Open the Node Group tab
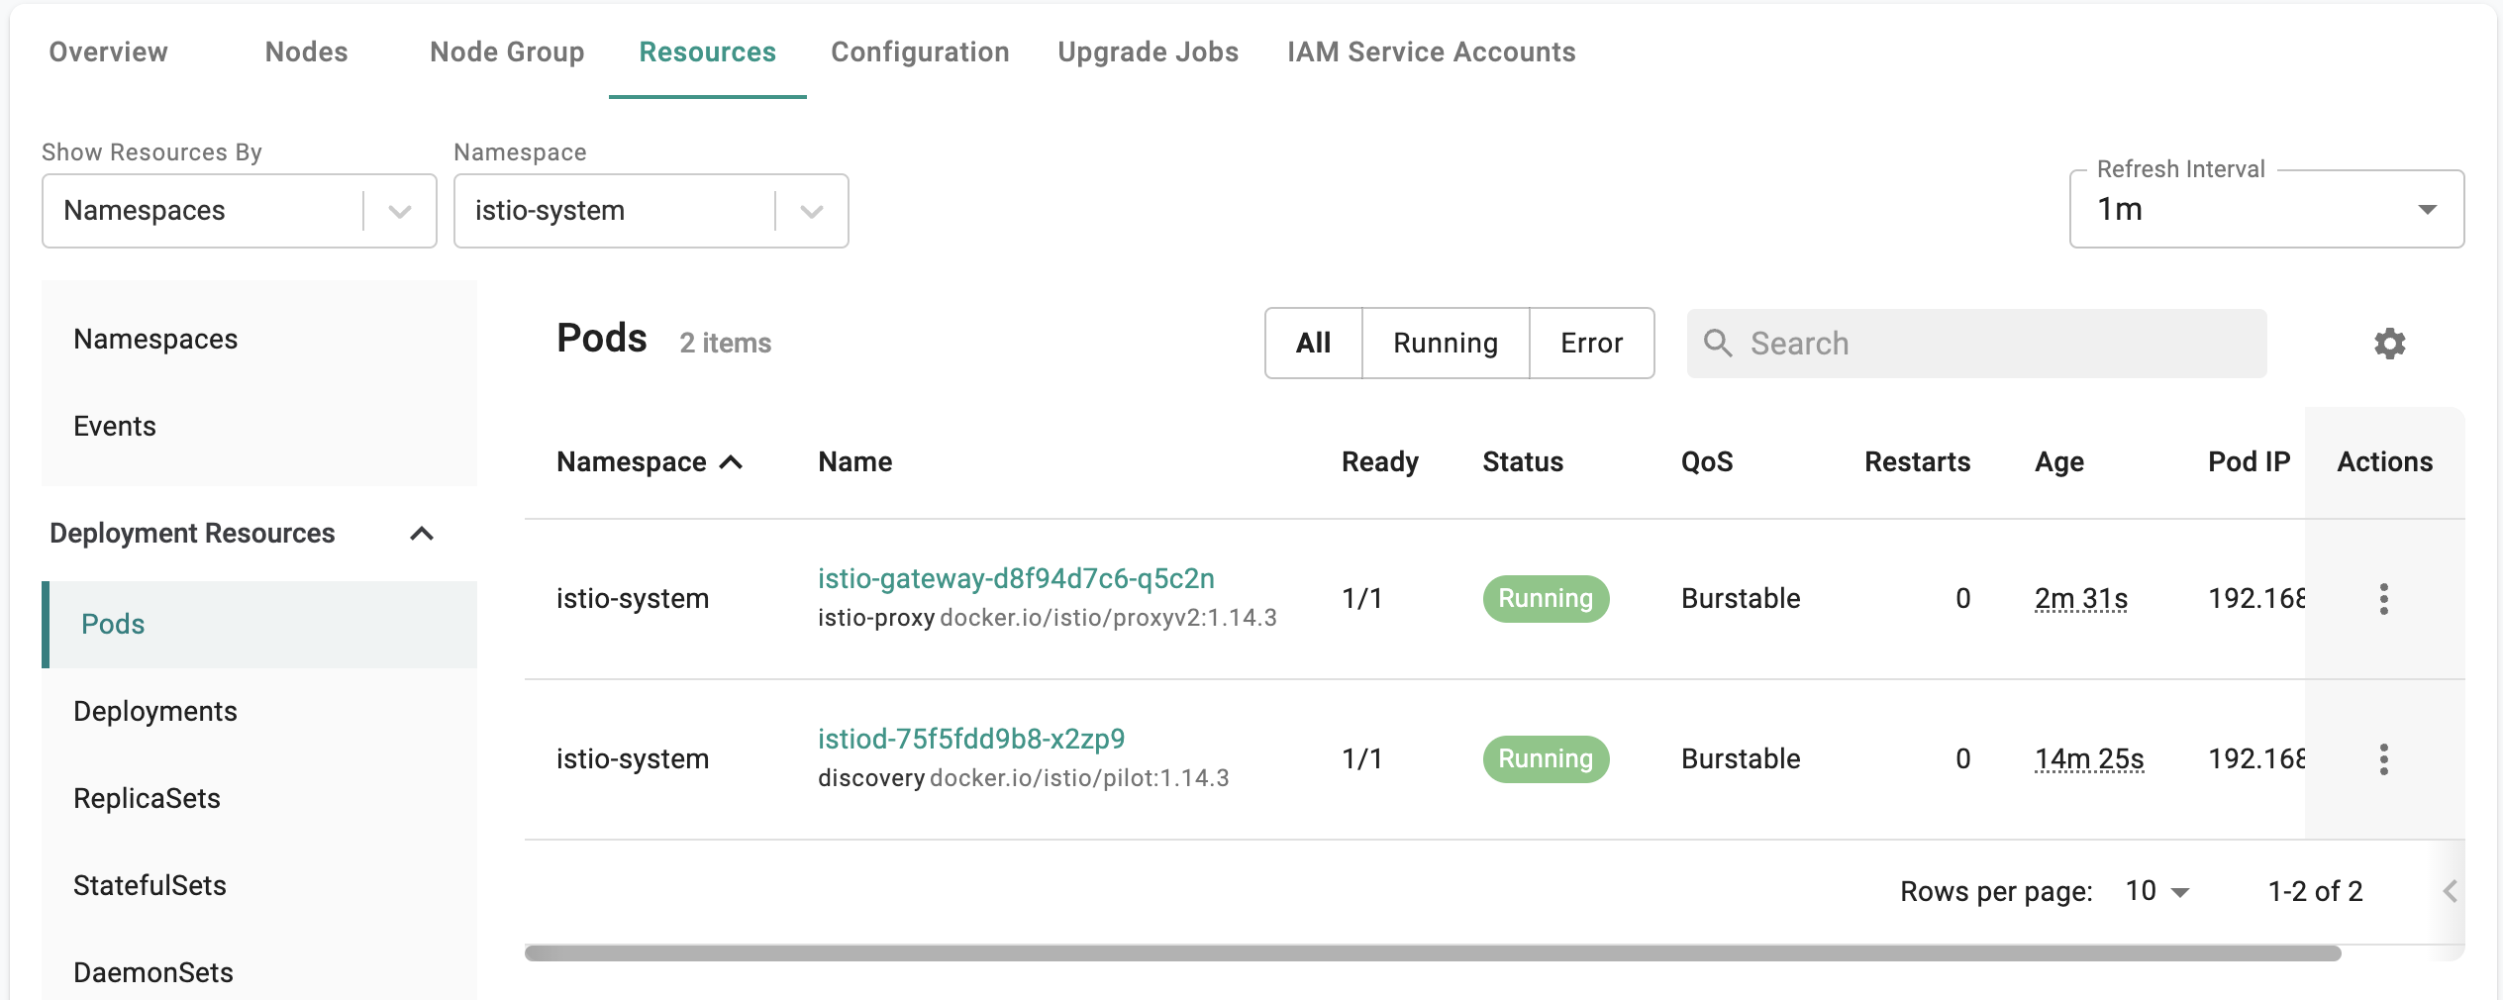Screen dimensions: 2503x1000 [507, 51]
